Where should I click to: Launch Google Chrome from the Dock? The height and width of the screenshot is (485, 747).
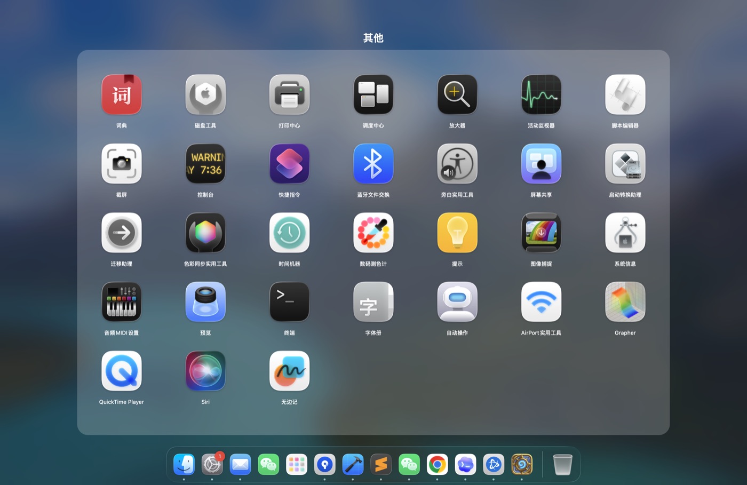click(437, 465)
